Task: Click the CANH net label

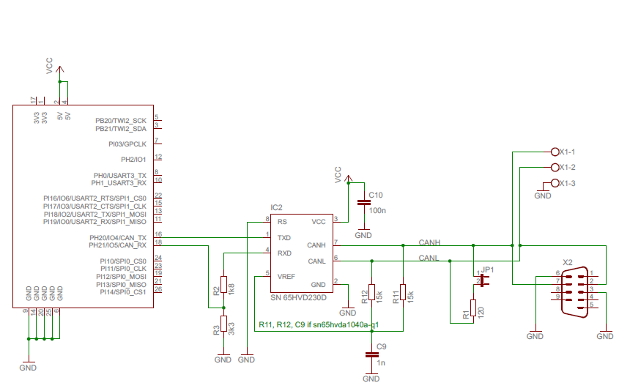Action: click(430, 242)
